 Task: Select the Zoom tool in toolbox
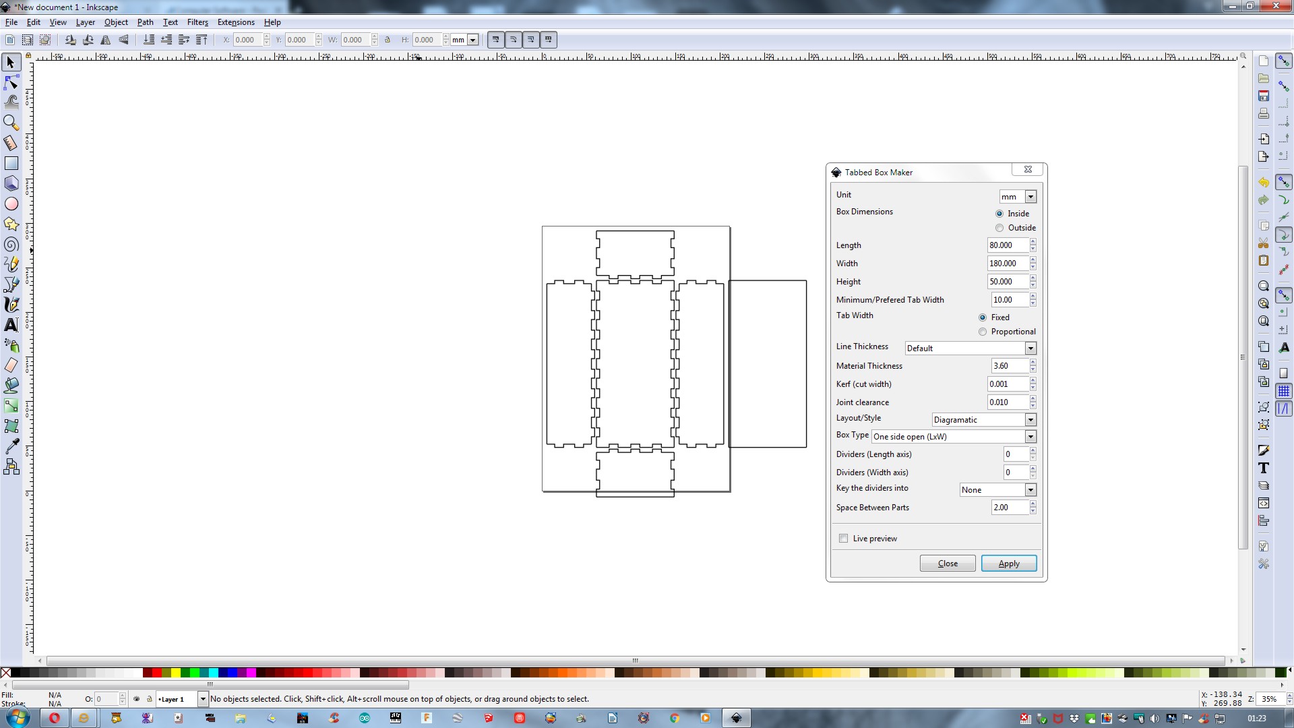click(x=11, y=122)
